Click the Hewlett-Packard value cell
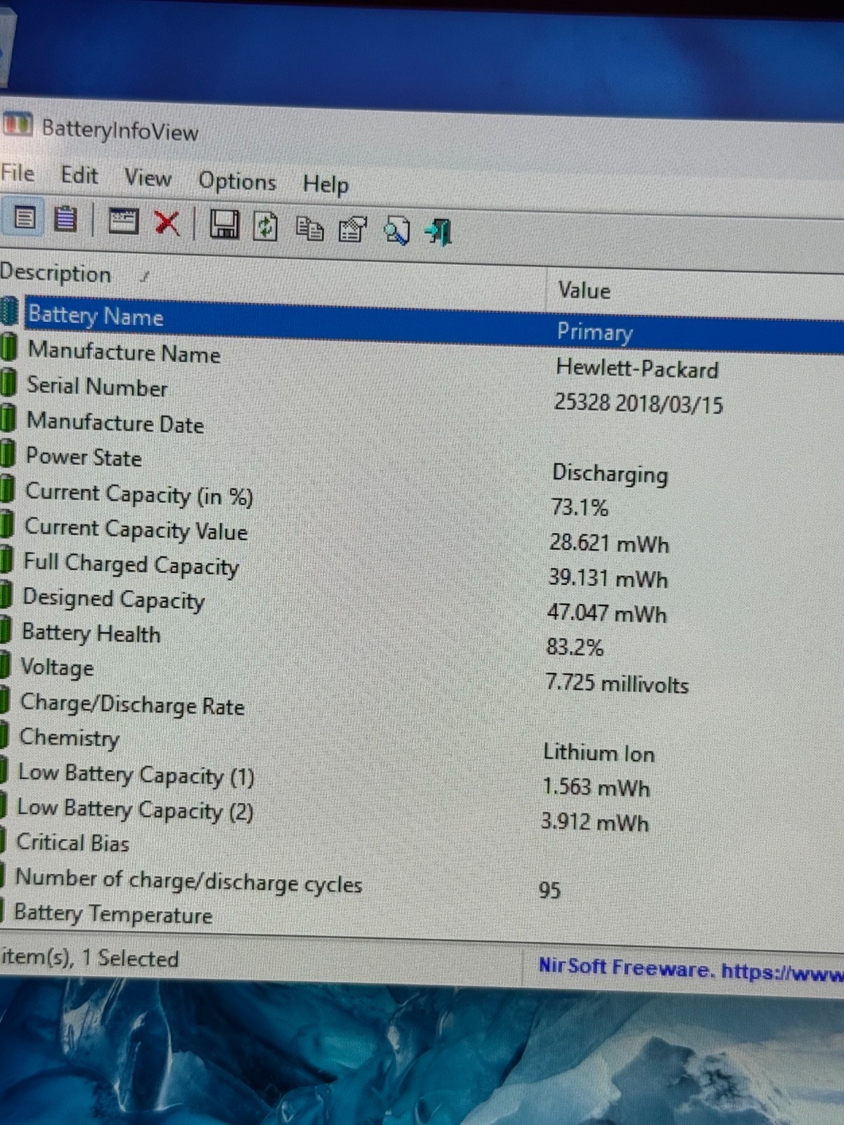This screenshot has height=1125, width=844. (637, 368)
